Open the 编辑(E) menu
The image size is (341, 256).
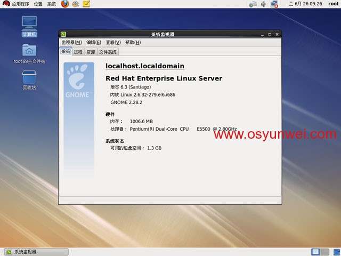[x=94, y=43]
